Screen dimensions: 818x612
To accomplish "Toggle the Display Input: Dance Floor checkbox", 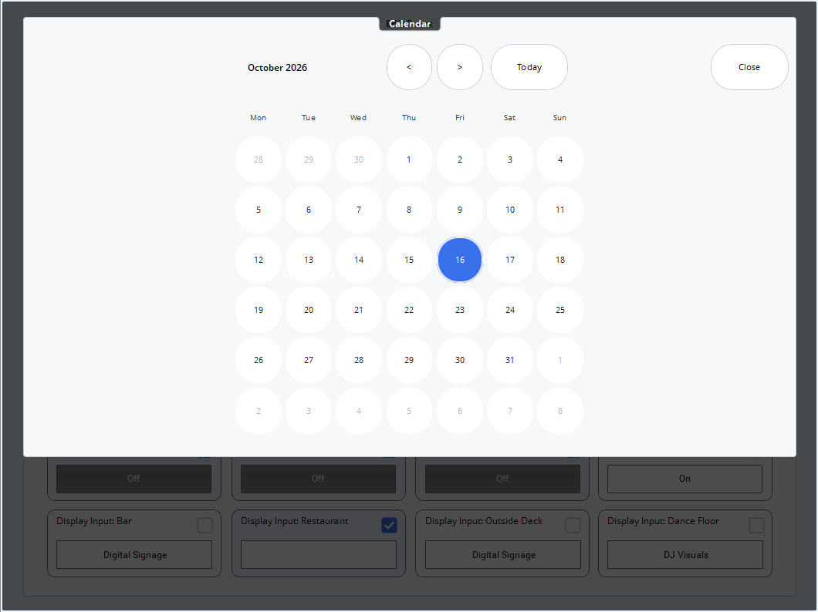I will coord(756,525).
